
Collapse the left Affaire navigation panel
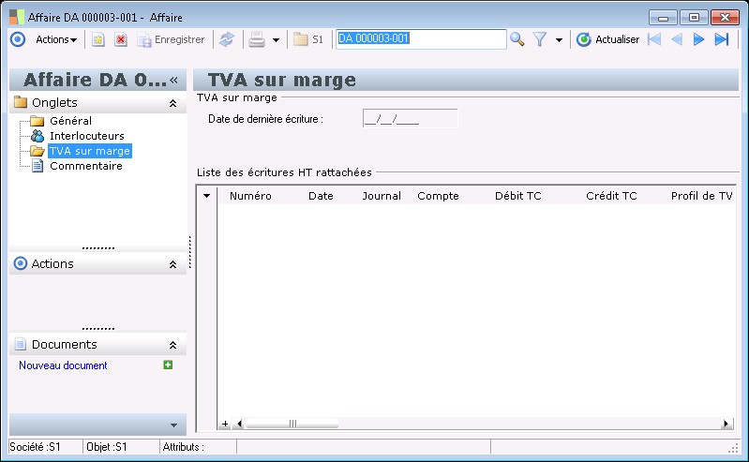173,80
